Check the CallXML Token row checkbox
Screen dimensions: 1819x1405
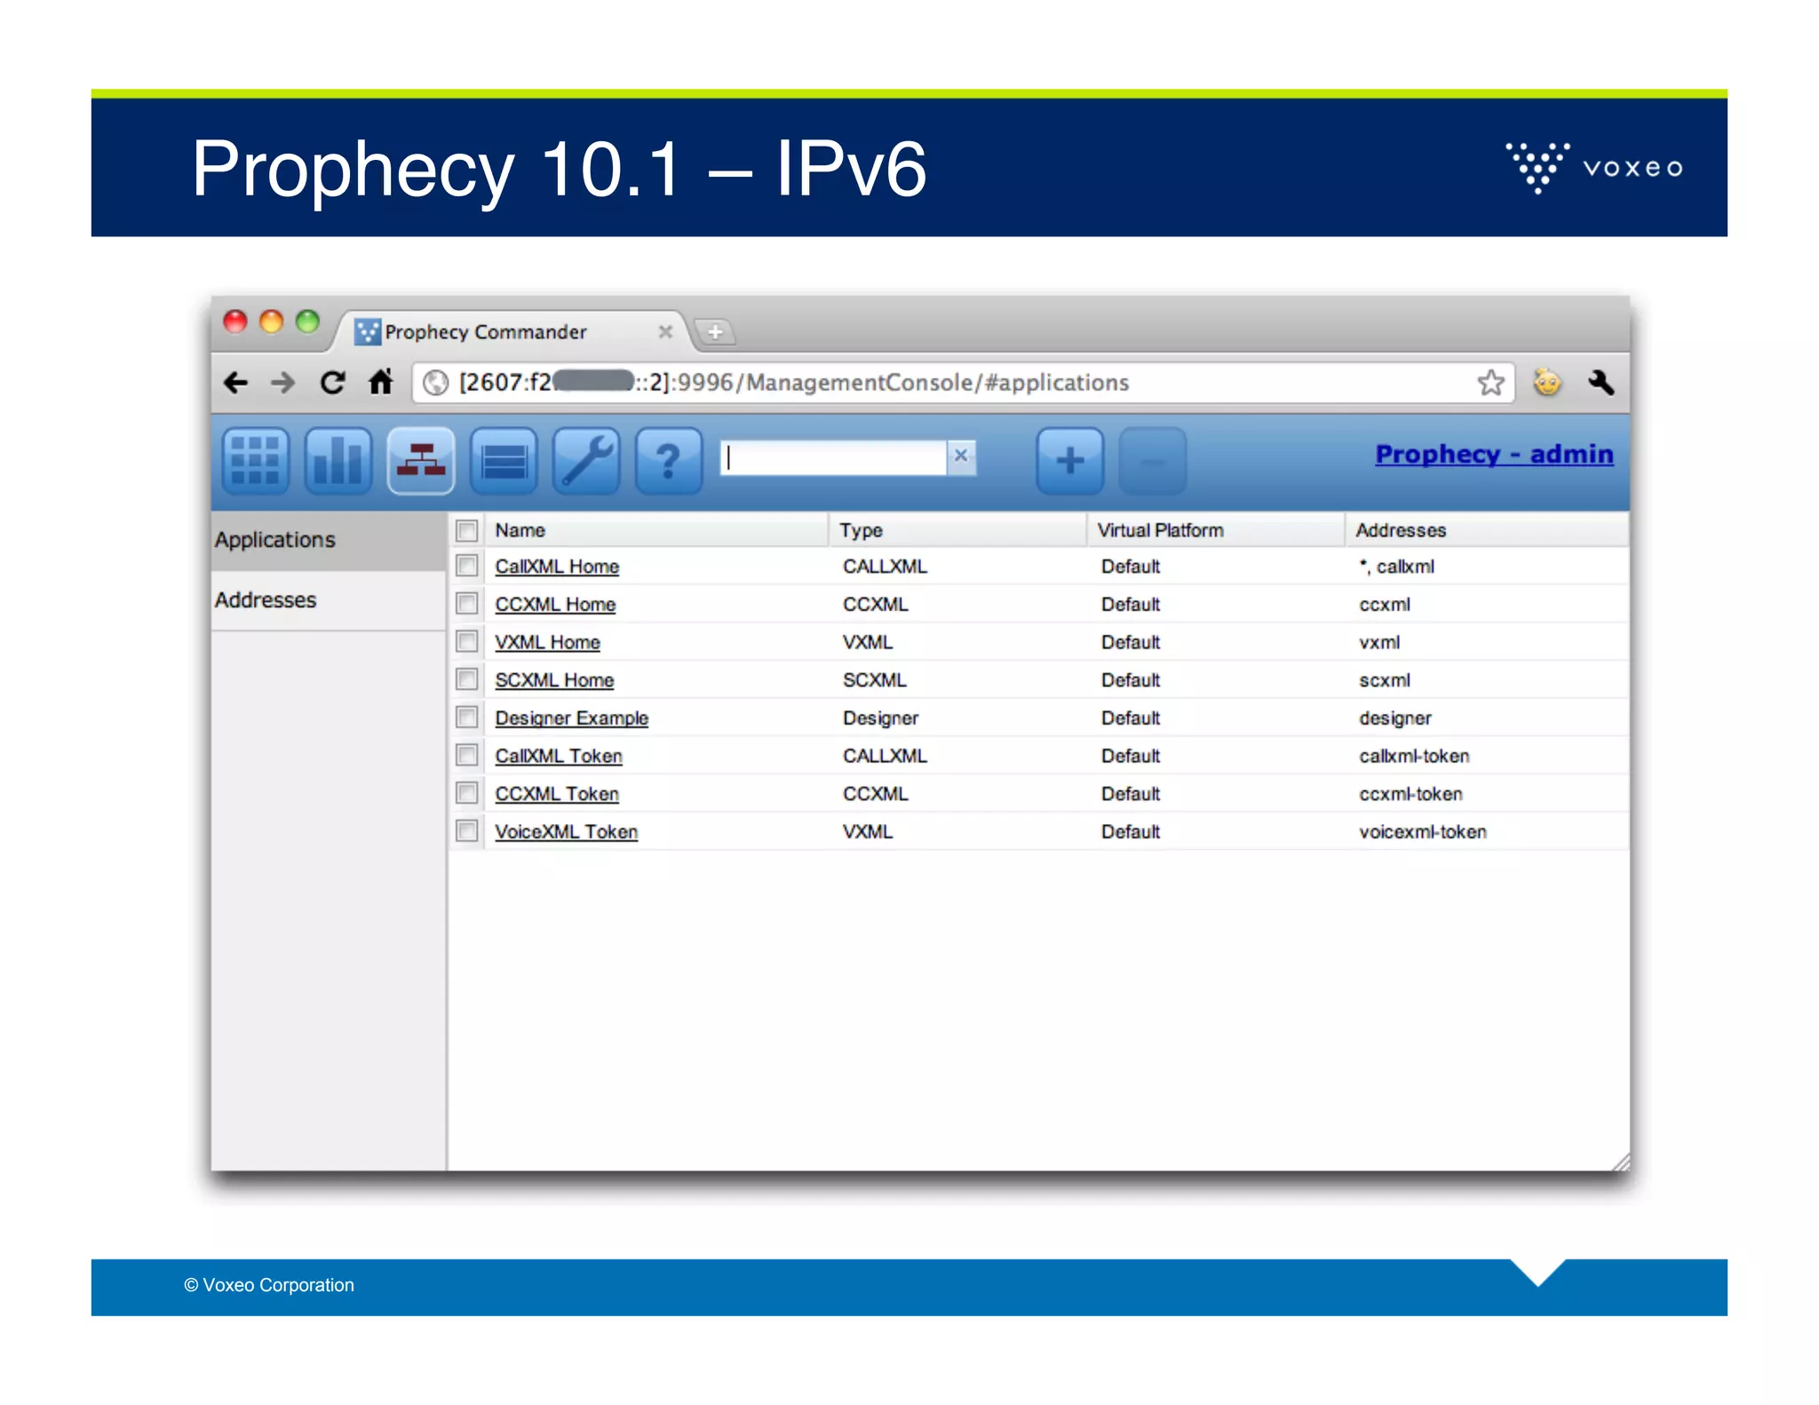tap(466, 755)
